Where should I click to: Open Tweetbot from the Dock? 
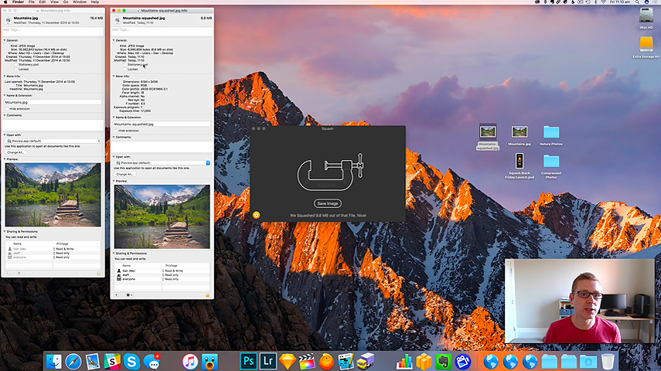pos(210,362)
